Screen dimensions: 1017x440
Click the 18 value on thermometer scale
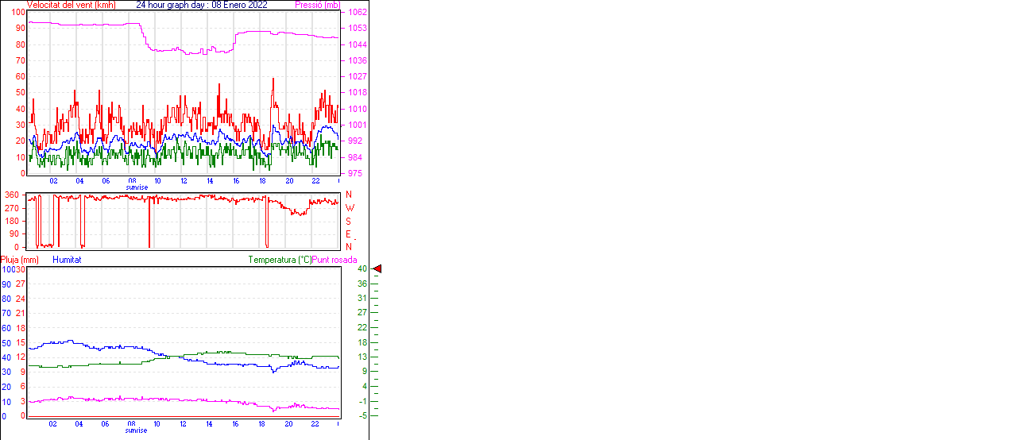pos(362,342)
